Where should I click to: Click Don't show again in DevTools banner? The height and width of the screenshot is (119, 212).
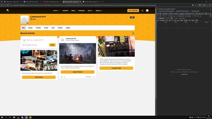[x=195, y=11]
